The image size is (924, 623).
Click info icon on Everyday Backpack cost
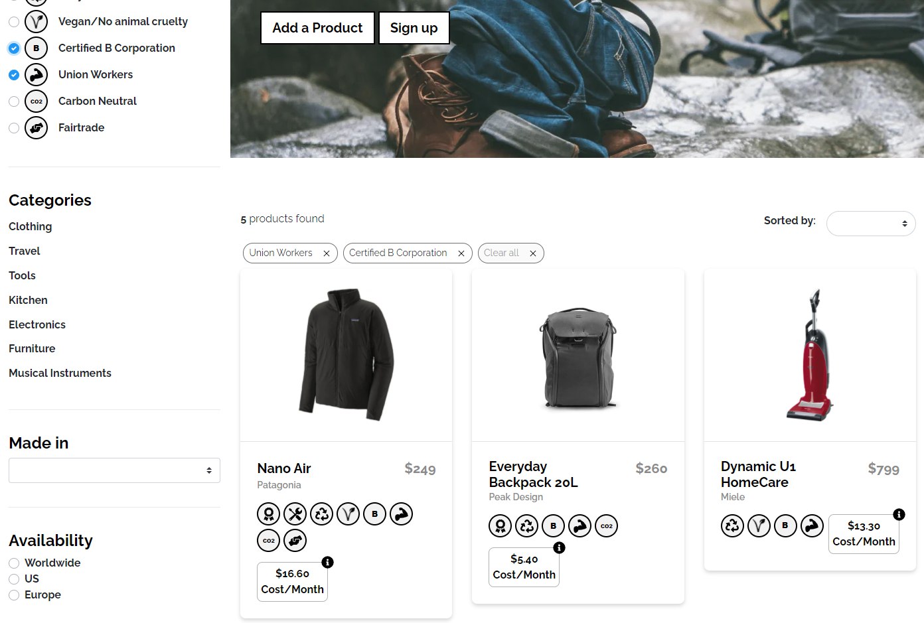pyautogui.click(x=559, y=547)
